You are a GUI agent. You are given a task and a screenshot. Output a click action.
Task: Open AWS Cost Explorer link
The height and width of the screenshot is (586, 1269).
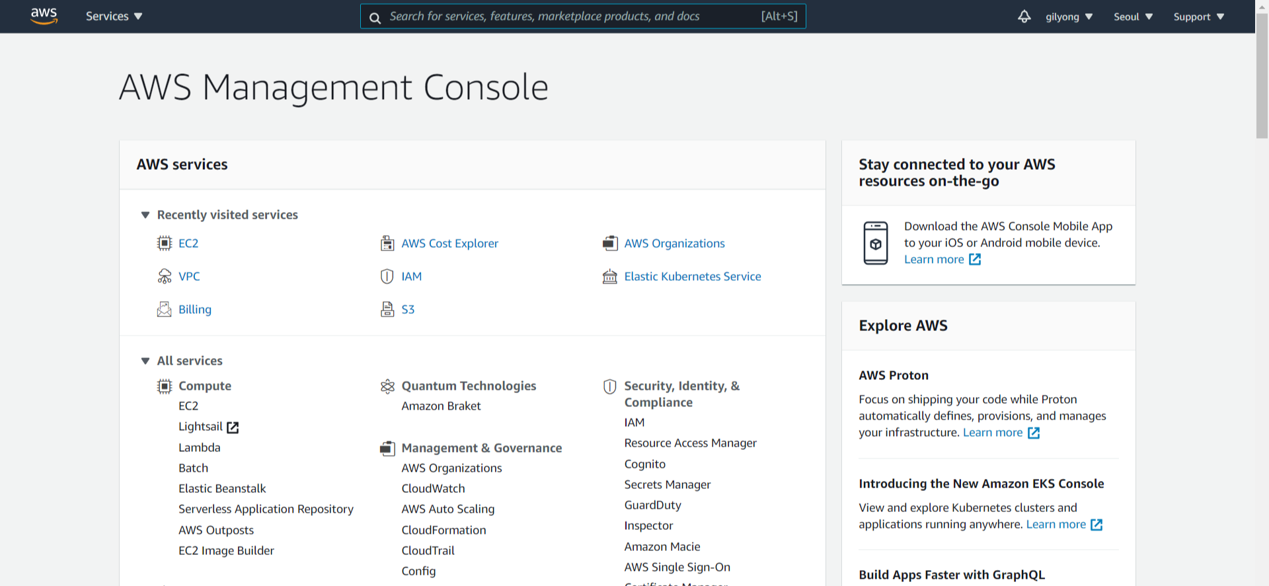pyautogui.click(x=450, y=243)
